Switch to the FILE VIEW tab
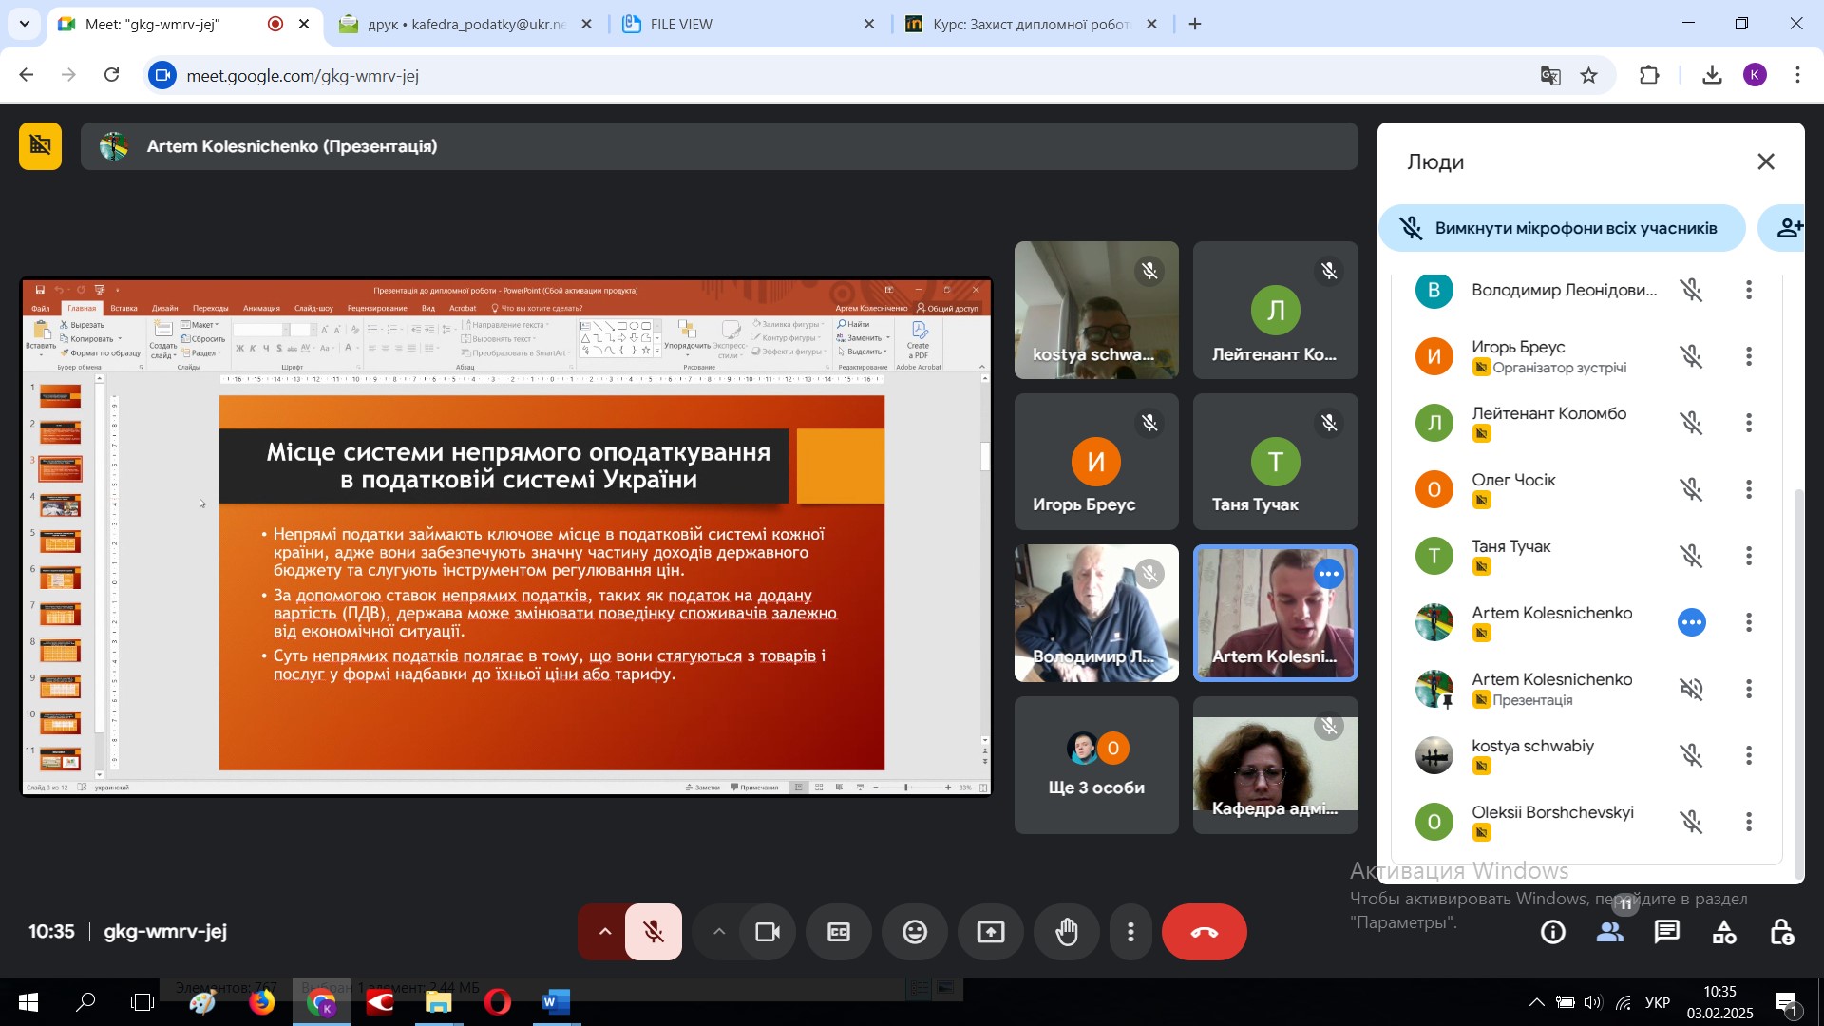 749,24
